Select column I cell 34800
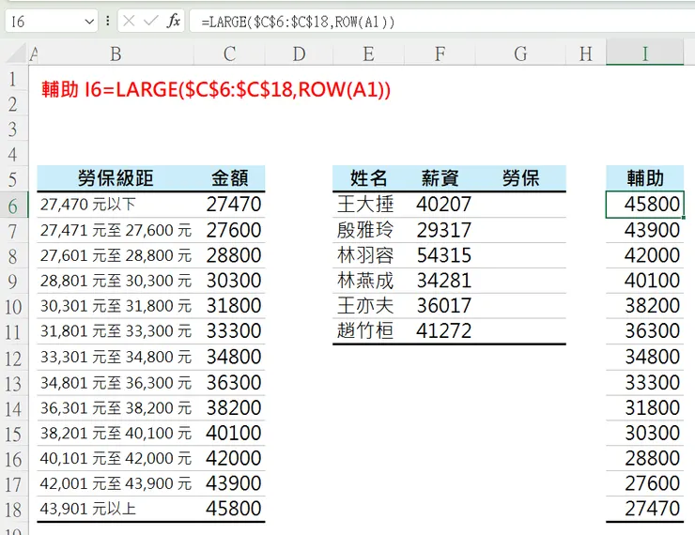 [x=645, y=357]
